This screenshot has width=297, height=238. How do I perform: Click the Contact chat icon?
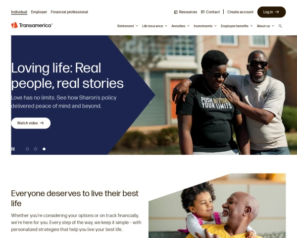click(x=202, y=12)
